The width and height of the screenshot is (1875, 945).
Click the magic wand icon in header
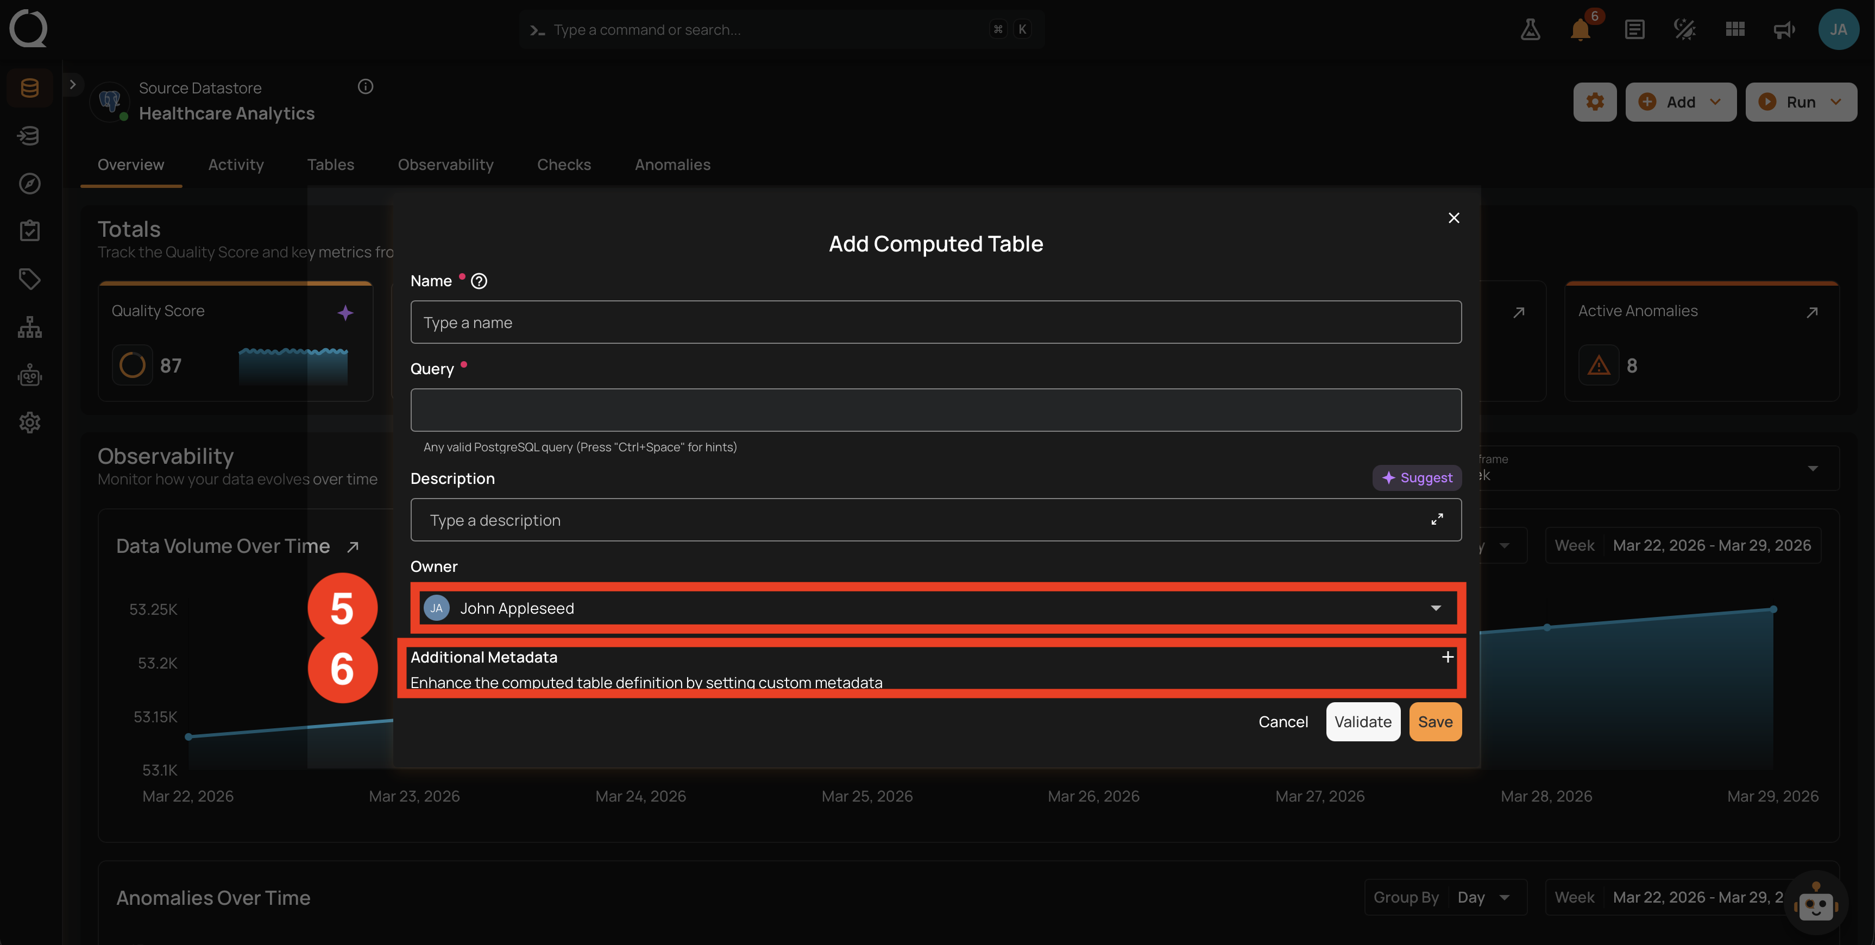coord(1684,29)
